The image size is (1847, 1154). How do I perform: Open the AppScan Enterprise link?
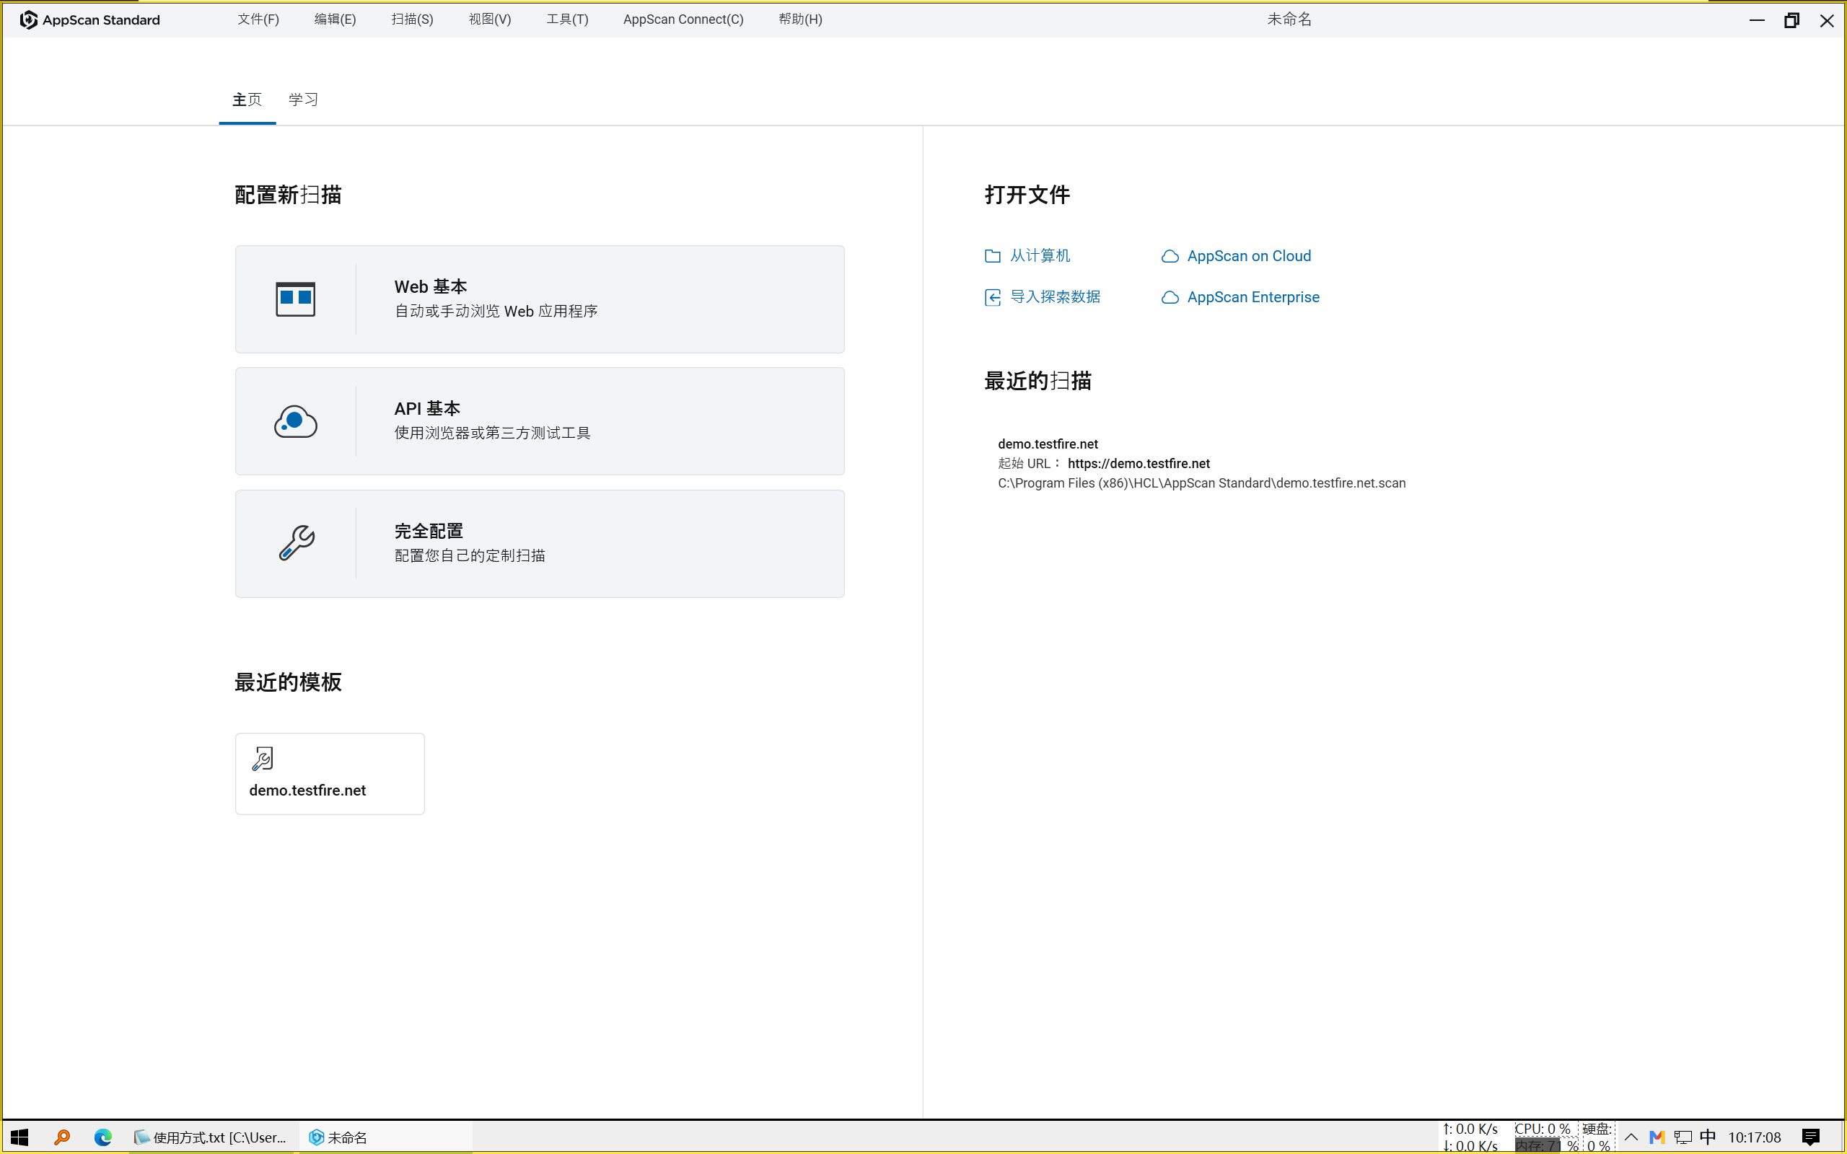[1253, 298]
